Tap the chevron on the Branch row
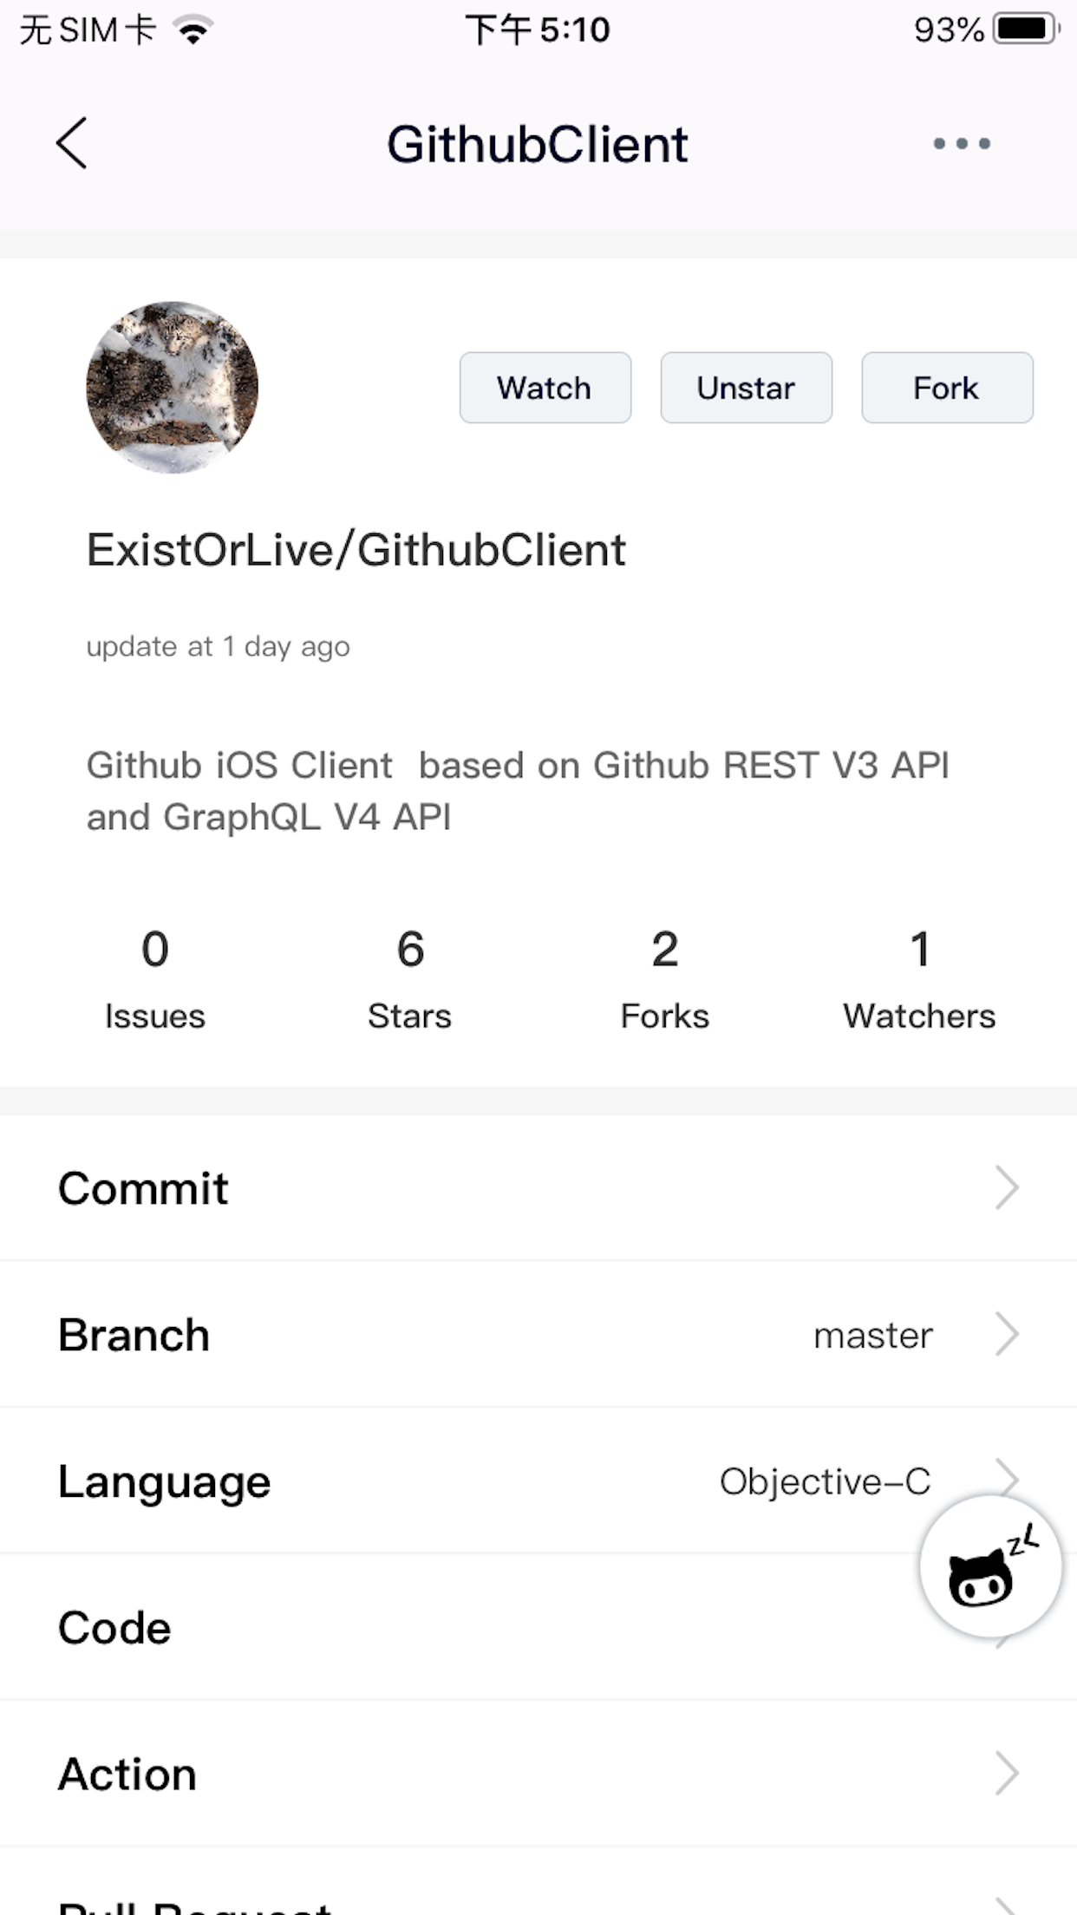1077x1915 pixels. pyautogui.click(x=1007, y=1334)
